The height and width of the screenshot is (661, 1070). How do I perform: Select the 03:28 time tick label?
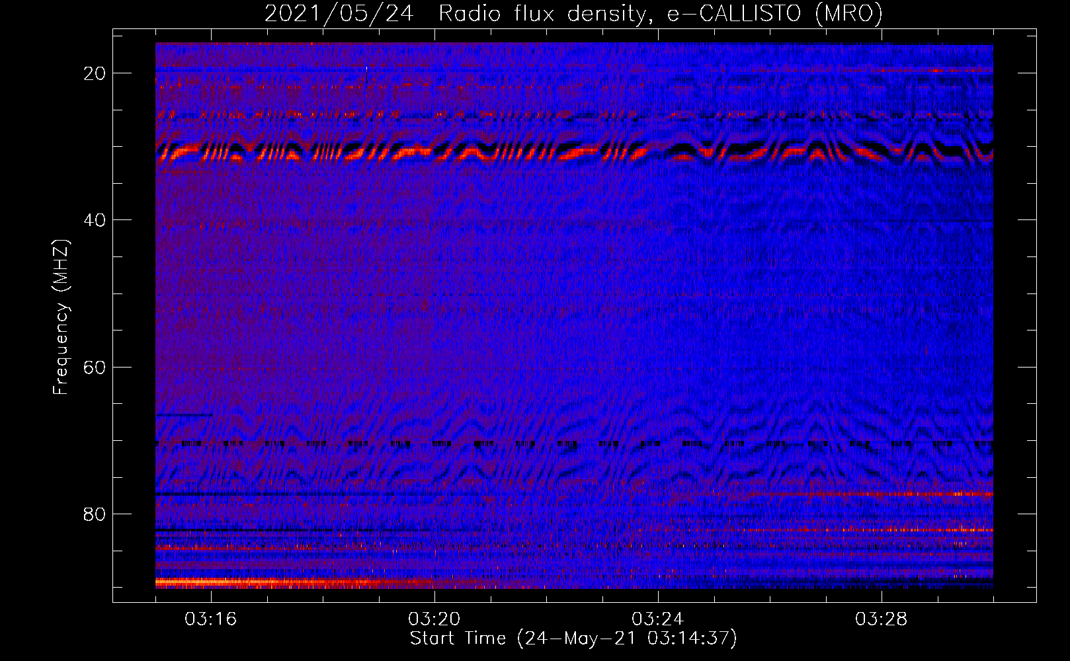click(x=882, y=619)
